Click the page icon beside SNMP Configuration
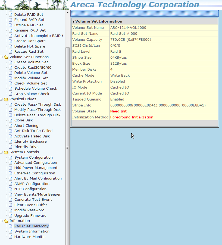This screenshot has height=245, width=222. [11, 184]
